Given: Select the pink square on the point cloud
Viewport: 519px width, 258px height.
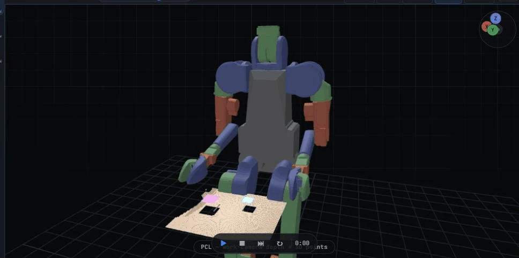Looking at the screenshot, I should coord(211,199).
